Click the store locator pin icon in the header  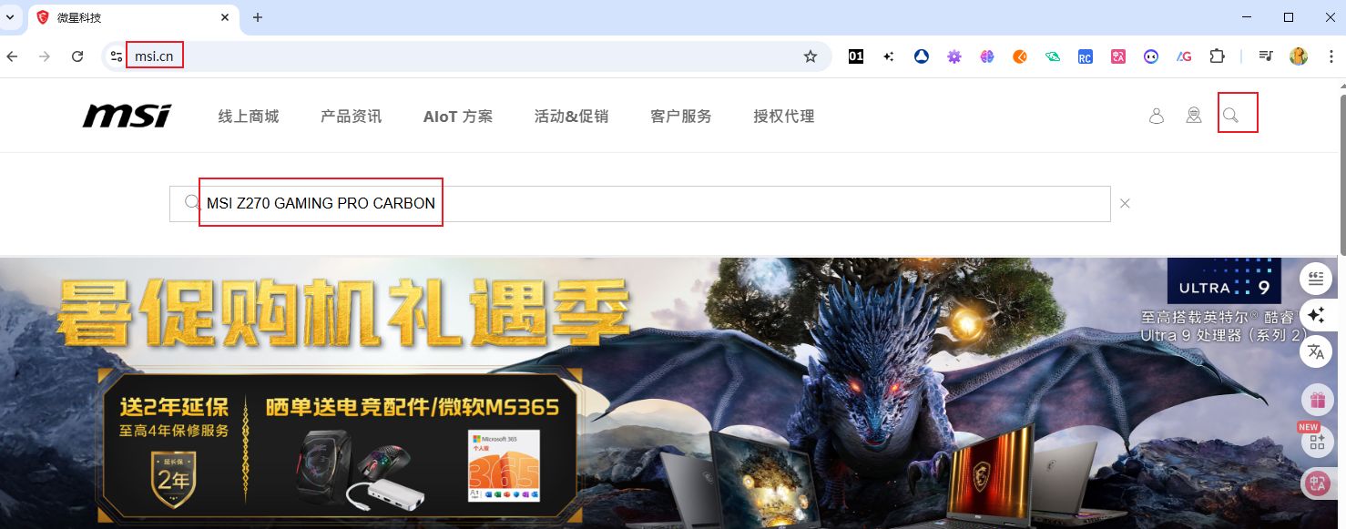click(1194, 116)
